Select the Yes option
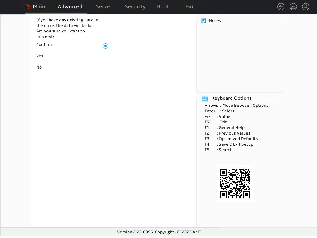The height and width of the screenshot is (238, 317). [40, 56]
